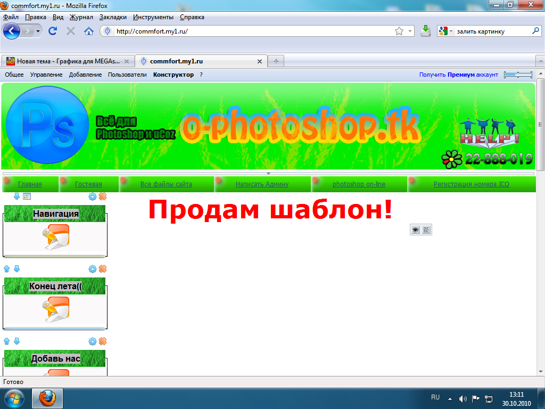The height and width of the screenshot is (409, 545).
Task: Open the Журнал menu
Action: tap(81, 17)
